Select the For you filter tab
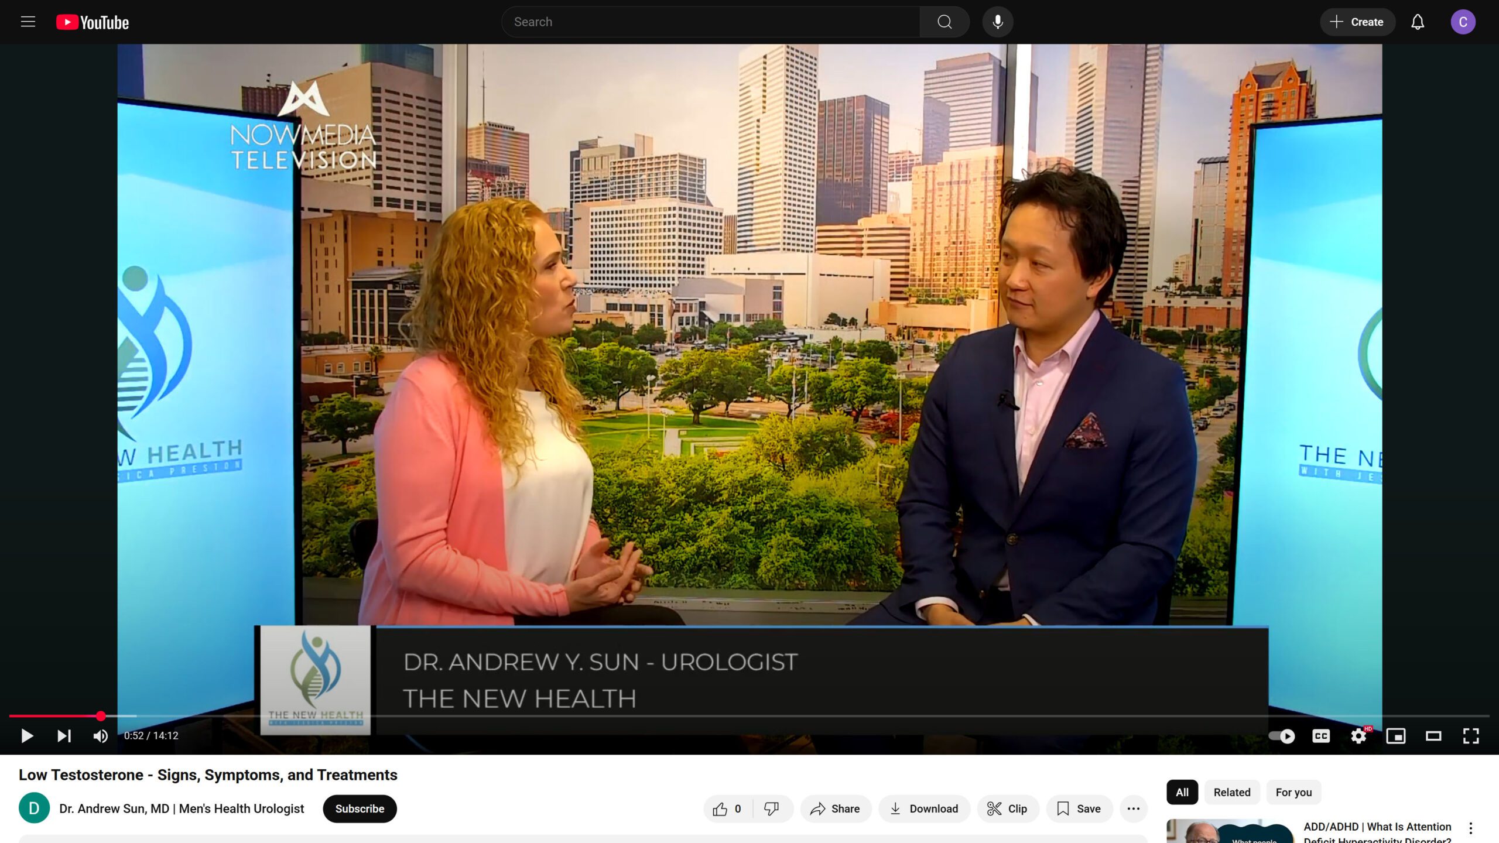The width and height of the screenshot is (1499, 843). [x=1293, y=792]
